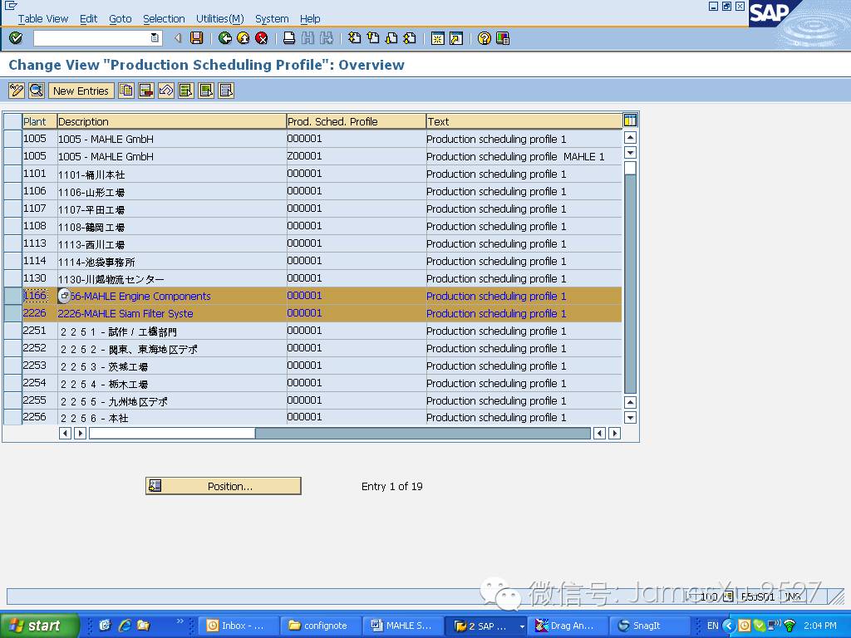Open the Selection menu
The height and width of the screenshot is (638, 851).
coord(164,18)
